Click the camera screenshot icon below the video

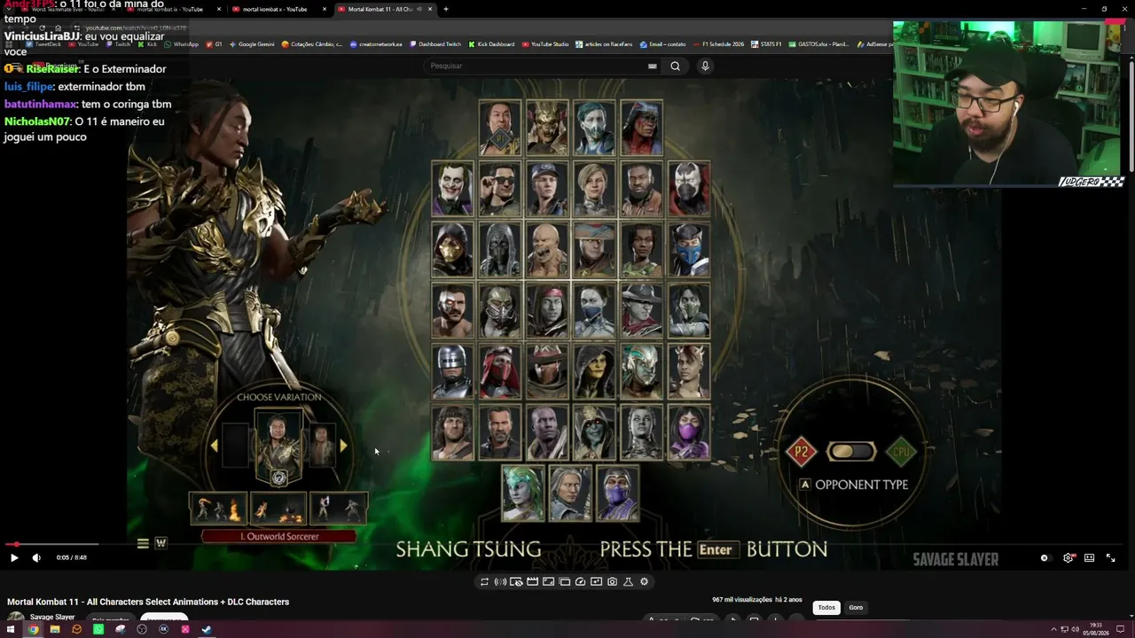[x=612, y=582]
